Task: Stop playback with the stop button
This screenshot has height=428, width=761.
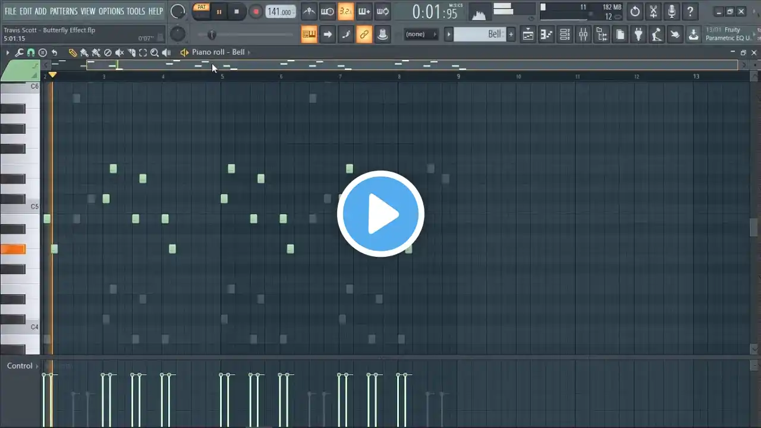Action: [x=237, y=11]
